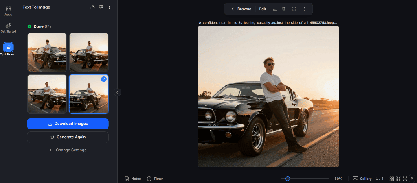
Task: Select the first generated thumbnail
Action: pos(47,52)
